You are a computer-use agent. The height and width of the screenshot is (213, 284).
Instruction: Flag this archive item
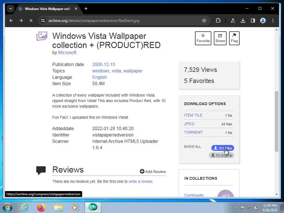[234, 38]
